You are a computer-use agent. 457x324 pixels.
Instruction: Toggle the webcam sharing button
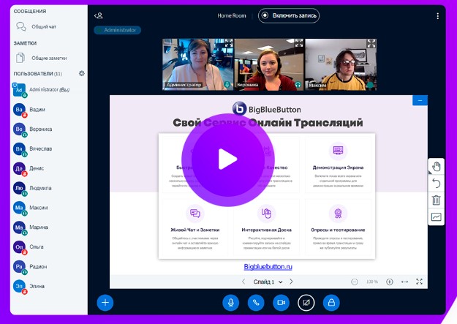280,302
